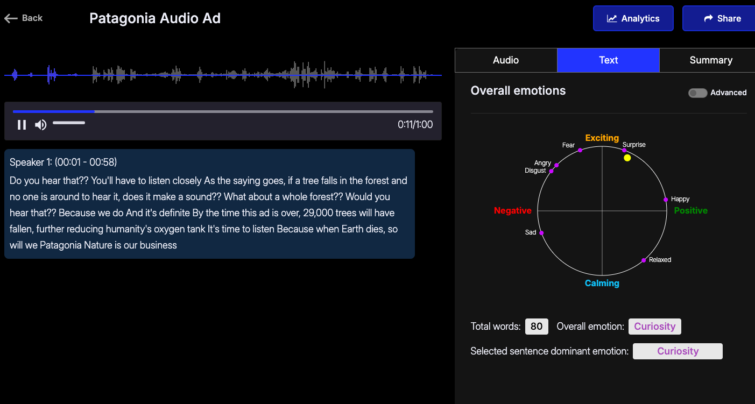Viewport: 755px width, 404px height.
Task: Click the Patagonia Audio Ad title
Action: pyautogui.click(x=155, y=18)
